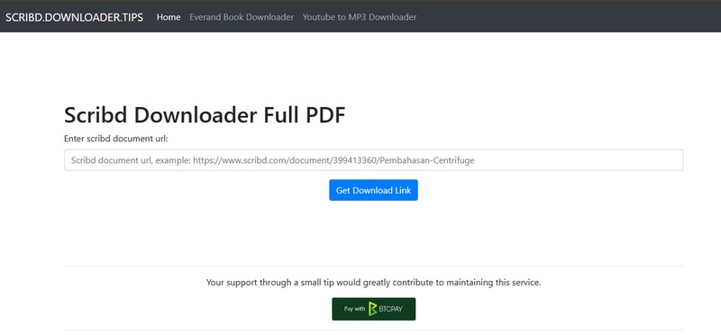The height and width of the screenshot is (335, 721).
Task: Click the BTCPay logo icon
Action: (x=372, y=309)
